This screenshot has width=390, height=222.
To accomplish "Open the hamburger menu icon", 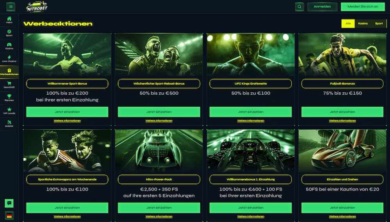I will coord(11,7).
